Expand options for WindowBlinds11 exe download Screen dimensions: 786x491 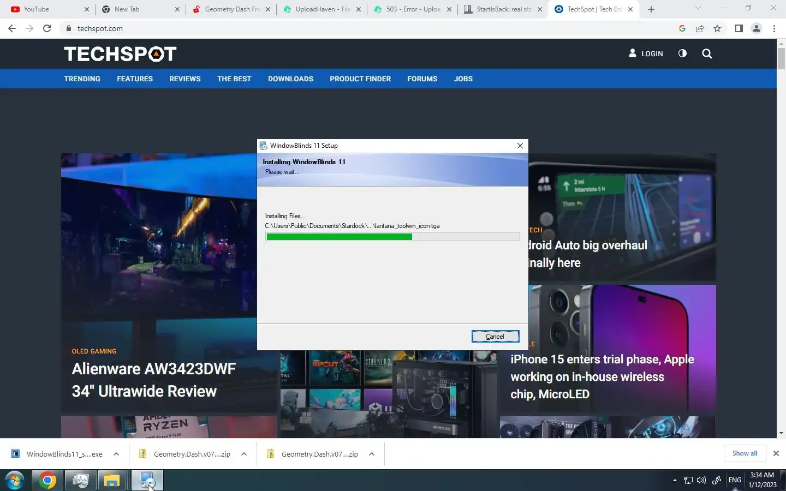tap(116, 454)
